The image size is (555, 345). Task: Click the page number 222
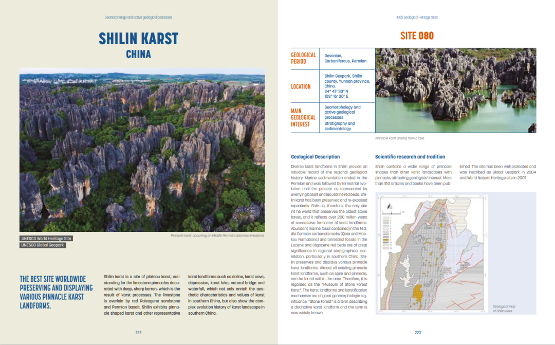tap(138, 333)
